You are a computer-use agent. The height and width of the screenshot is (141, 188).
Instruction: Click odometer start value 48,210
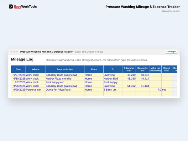(x=129, y=75)
